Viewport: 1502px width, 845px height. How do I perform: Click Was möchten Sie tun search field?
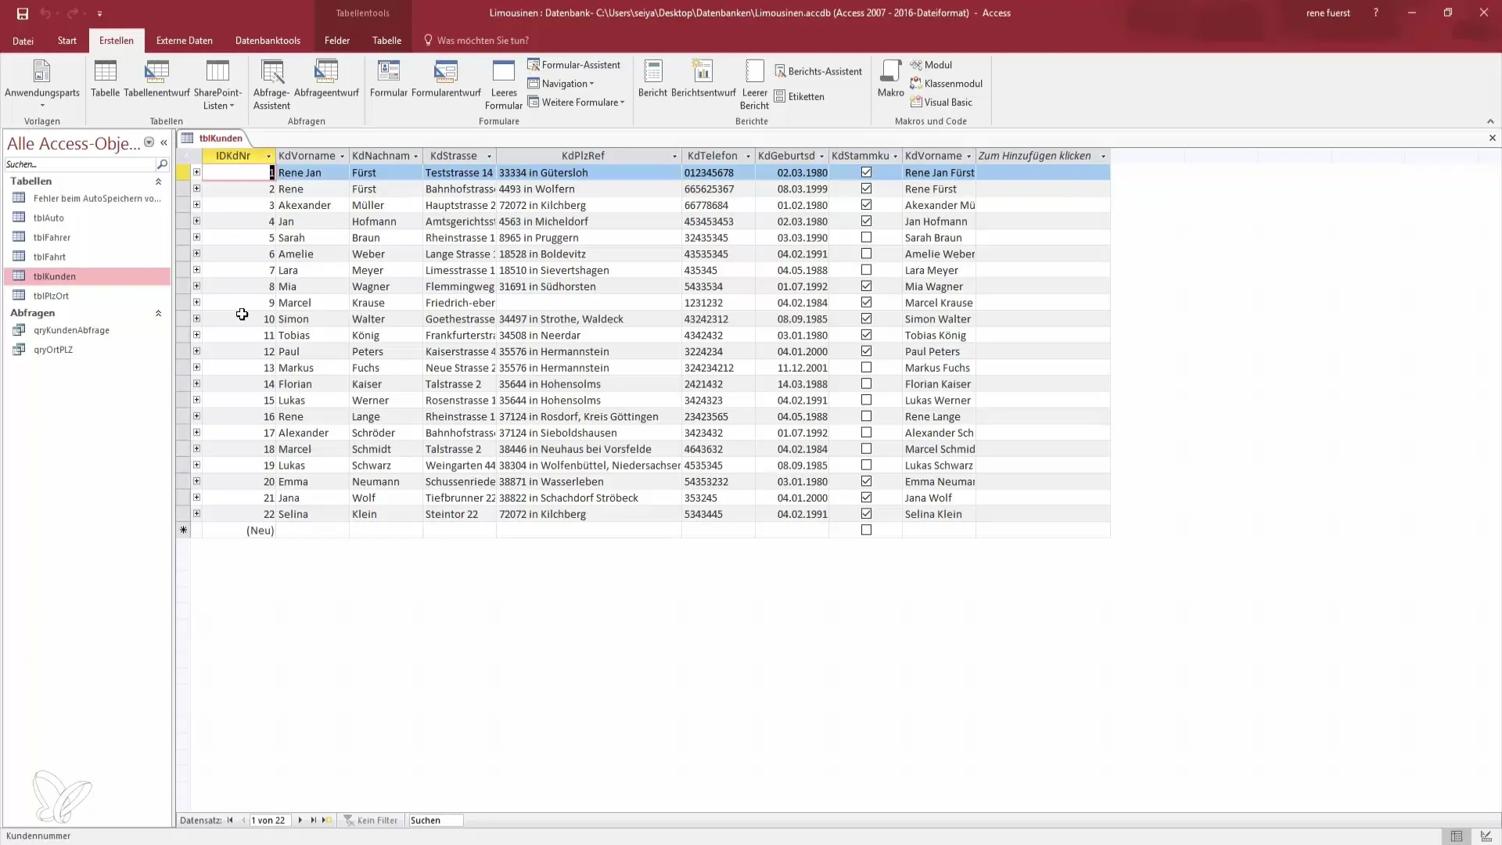pyautogui.click(x=483, y=41)
